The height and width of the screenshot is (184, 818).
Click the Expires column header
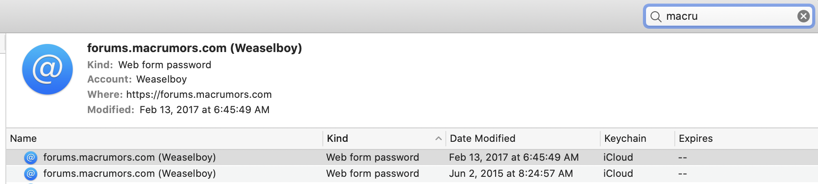tap(695, 139)
